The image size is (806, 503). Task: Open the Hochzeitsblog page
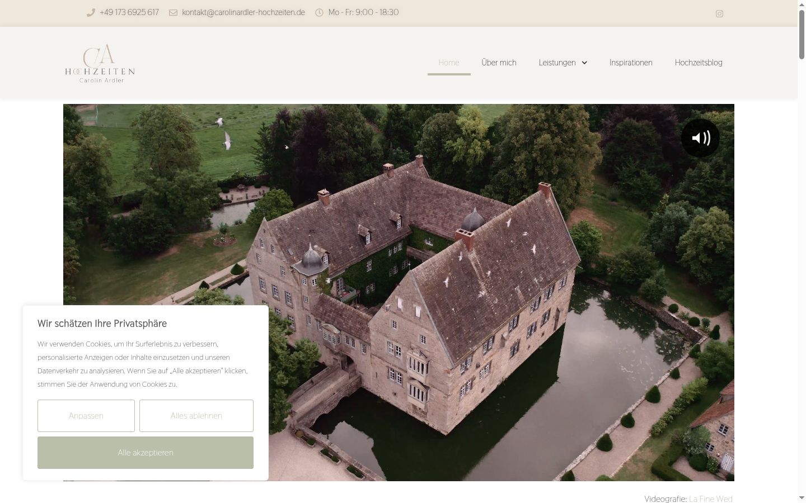(x=699, y=63)
